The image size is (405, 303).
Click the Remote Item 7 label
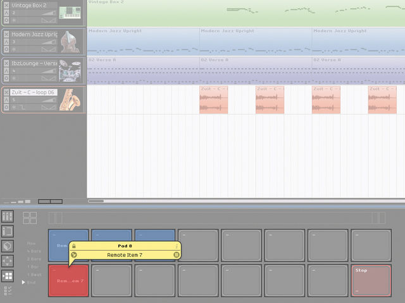coord(125,255)
